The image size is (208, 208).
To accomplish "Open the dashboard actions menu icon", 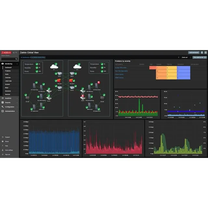I will tap(202, 53).
